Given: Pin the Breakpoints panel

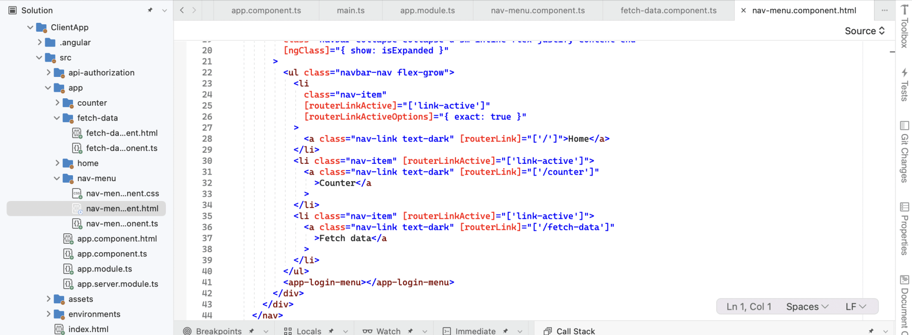Looking at the screenshot, I should [x=252, y=331].
